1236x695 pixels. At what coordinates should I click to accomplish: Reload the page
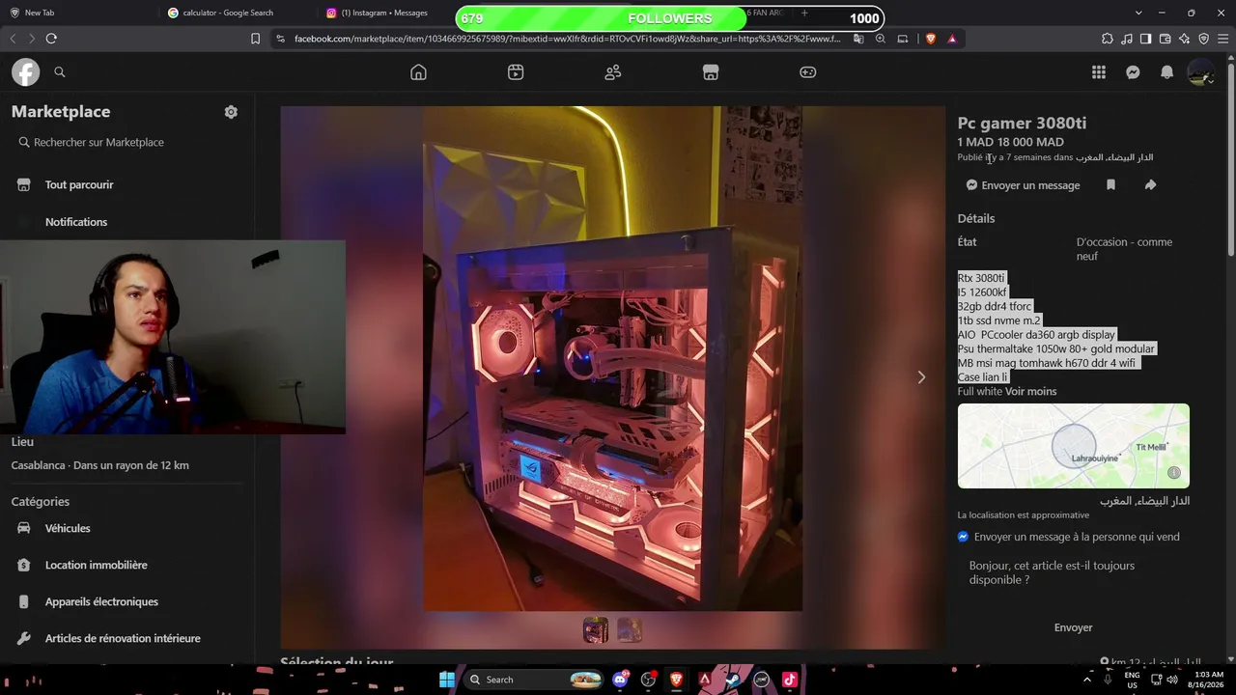51,39
